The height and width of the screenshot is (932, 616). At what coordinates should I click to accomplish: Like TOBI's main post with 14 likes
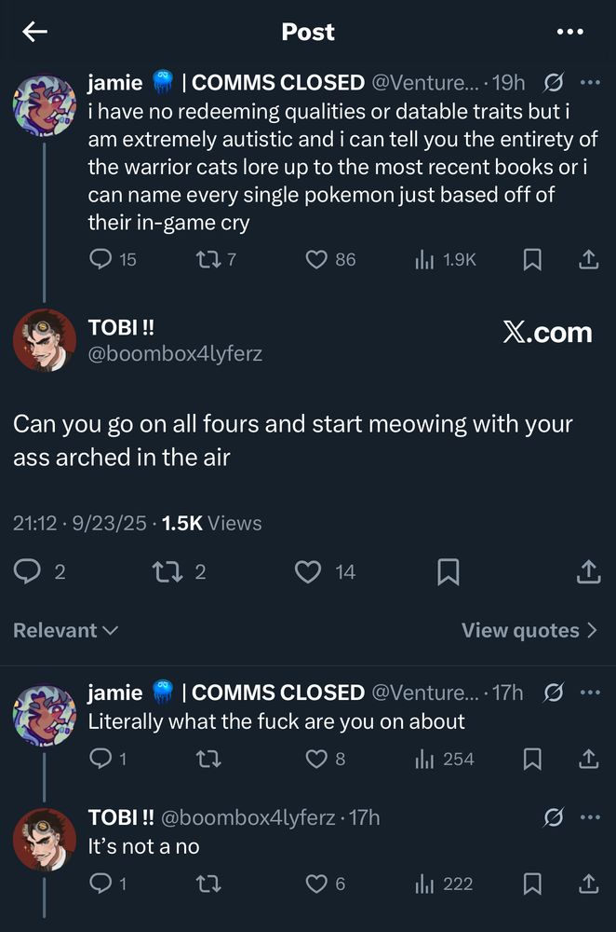pos(308,571)
